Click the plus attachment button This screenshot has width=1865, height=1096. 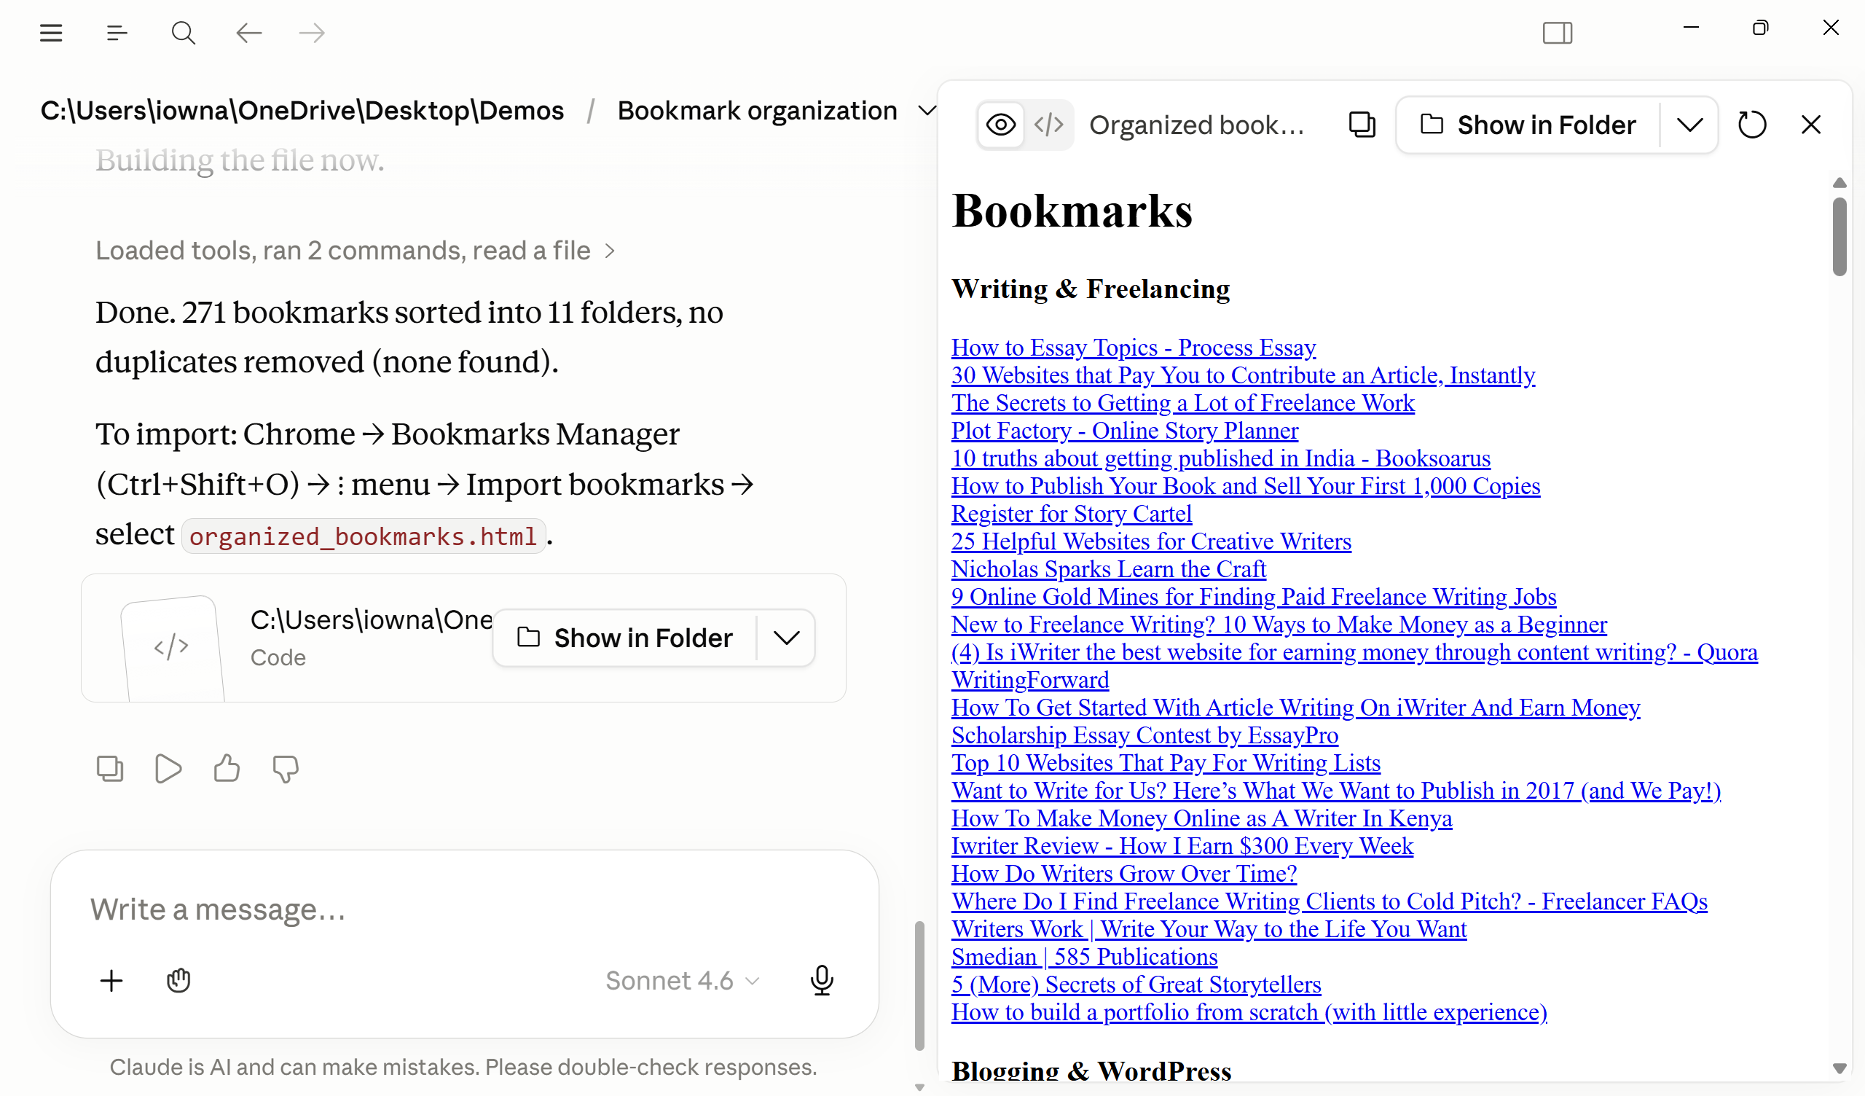point(111,980)
